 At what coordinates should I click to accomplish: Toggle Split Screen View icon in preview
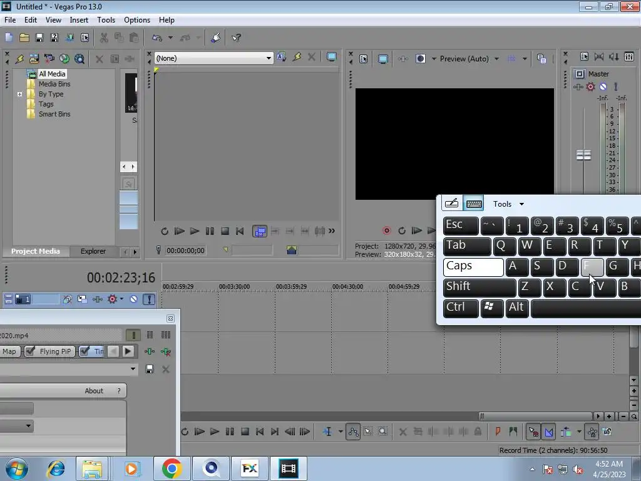420,59
